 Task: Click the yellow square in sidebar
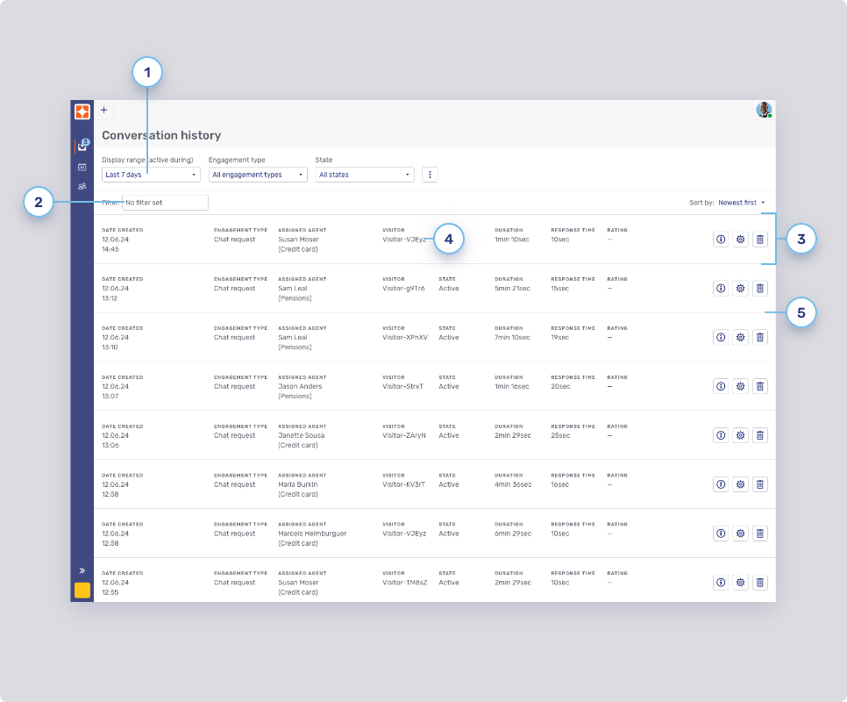tap(82, 591)
